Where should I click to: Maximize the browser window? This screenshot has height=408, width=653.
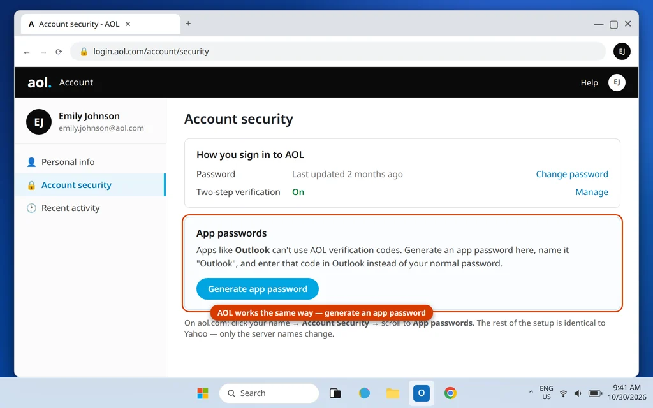[x=613, y=25]
